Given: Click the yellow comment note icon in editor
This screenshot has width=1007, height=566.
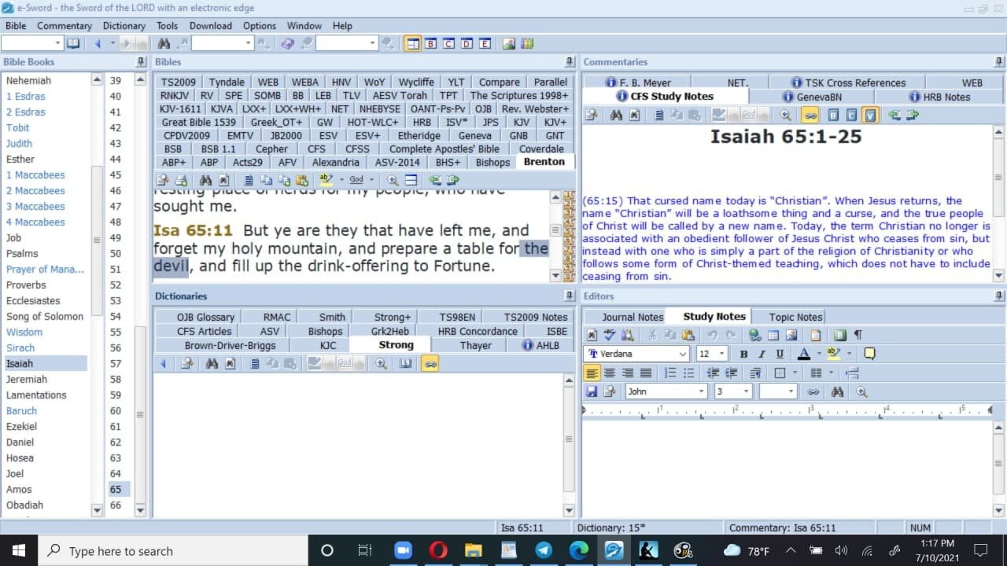Looking at the screenshot, I should pyautogui.click(x=870, y=354).
